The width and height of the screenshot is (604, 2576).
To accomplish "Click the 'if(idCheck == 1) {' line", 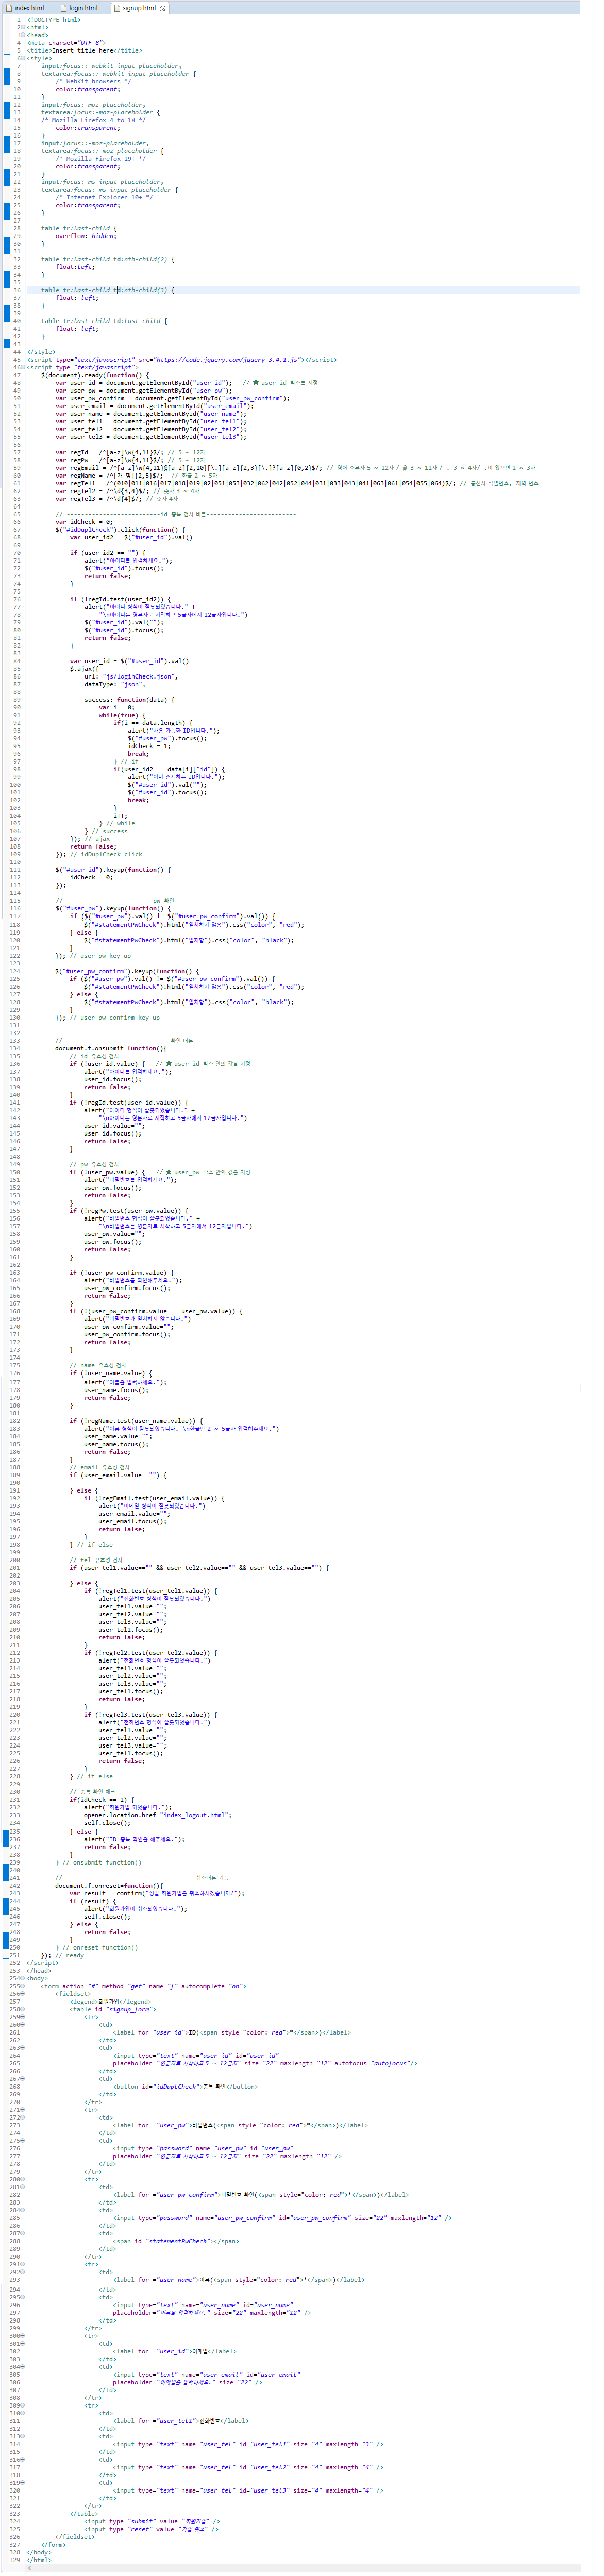I will click(101, 1799).
